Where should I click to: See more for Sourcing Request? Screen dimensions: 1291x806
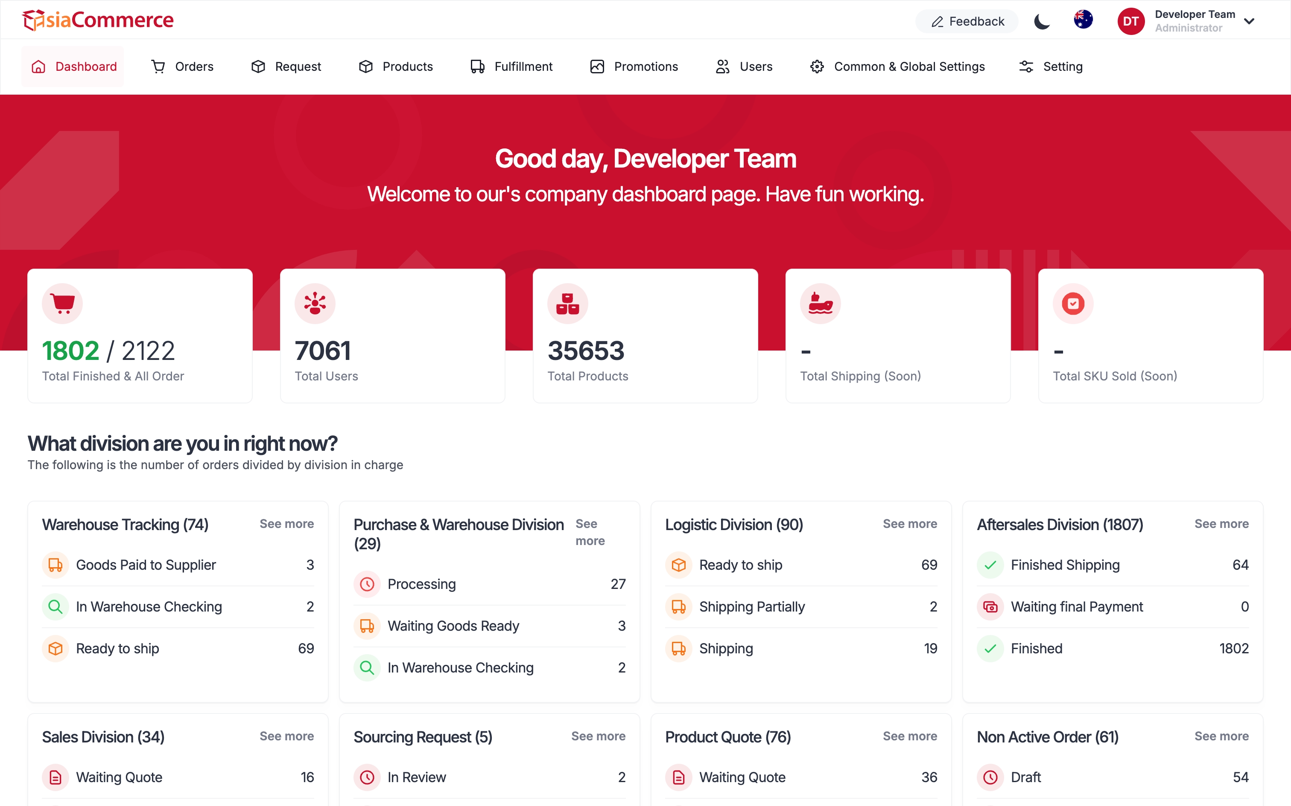pos(598,736)
